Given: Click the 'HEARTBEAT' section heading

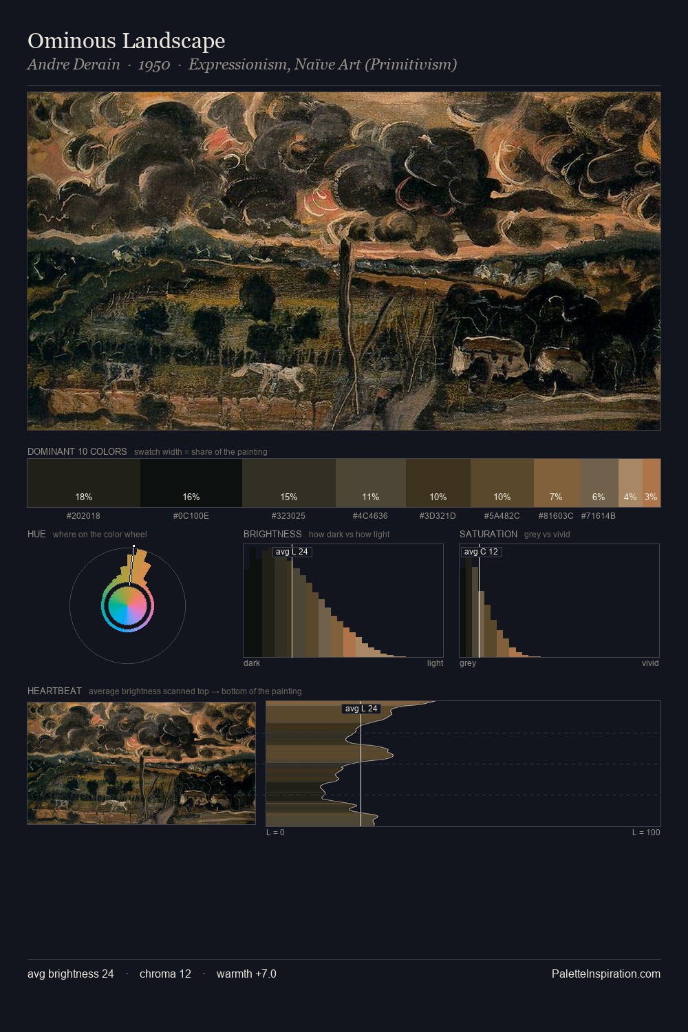Looking at the screenshot, I should click(54, 691).
